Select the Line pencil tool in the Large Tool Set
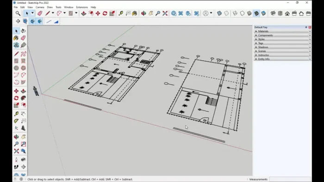Screen dimensions: 324x182 16,54
